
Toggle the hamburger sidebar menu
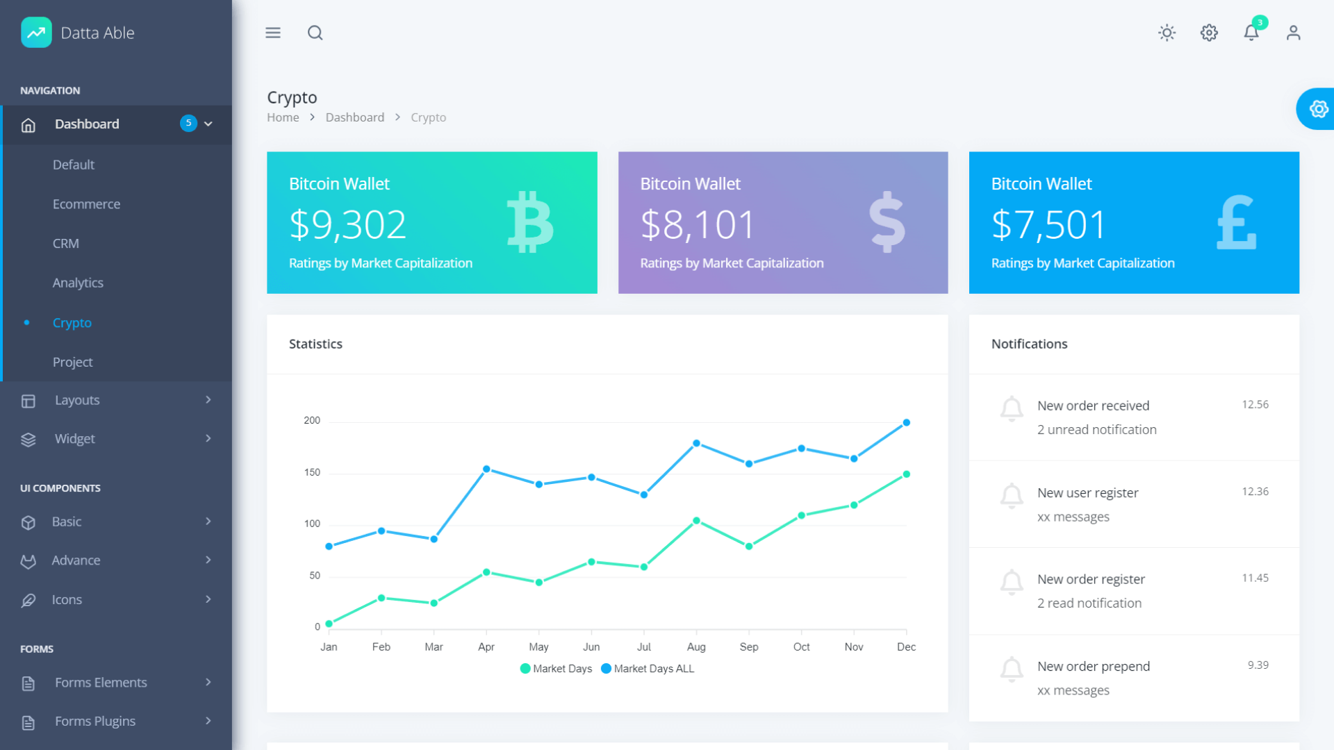pos(273,33)
